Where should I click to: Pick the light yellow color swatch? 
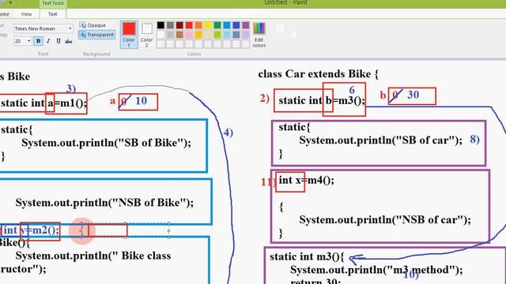(x=208, y=35)
